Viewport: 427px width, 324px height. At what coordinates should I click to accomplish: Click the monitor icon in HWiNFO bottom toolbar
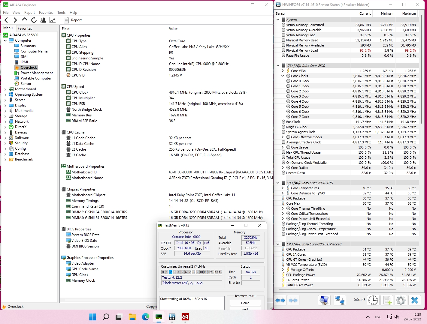coord(324,300)
